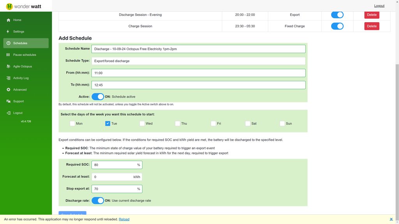This screenshot has width=399, height=224.
Task: Toggle the Discharge rate switch
Action: tap(98, 201)
